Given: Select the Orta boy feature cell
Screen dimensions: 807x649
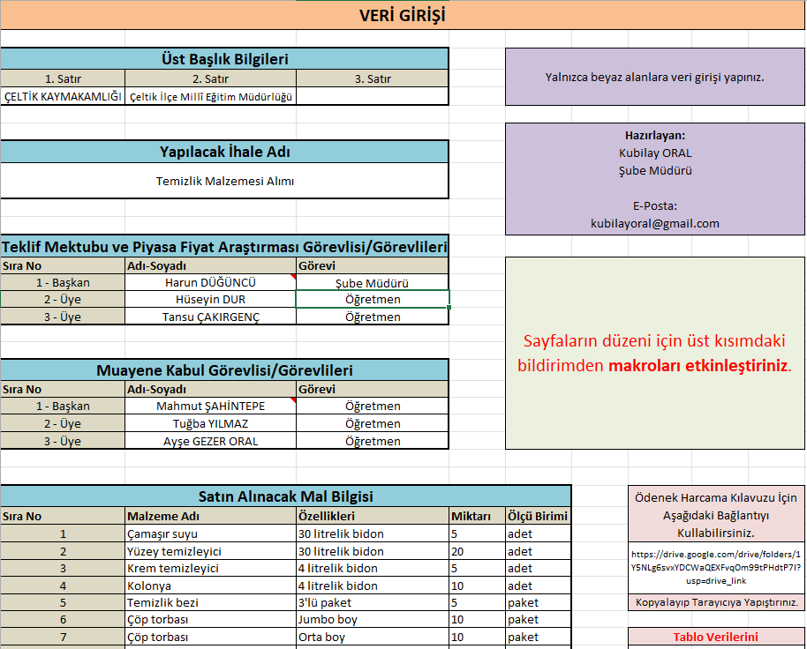Looking at the screenshot, I should (x=373, y=637).
